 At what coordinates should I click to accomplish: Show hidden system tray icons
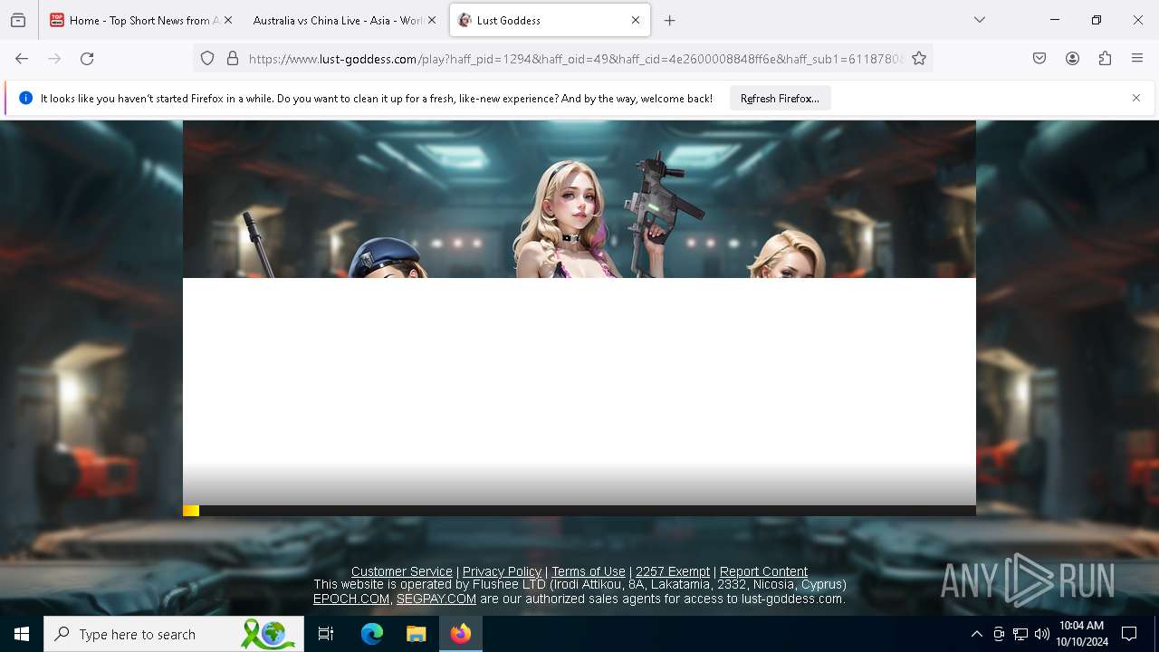pos(976,634)
